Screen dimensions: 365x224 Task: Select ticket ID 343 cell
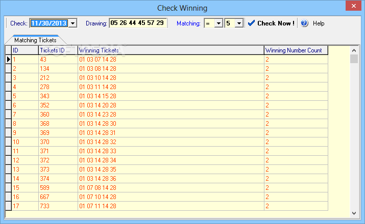pos(58,96)
